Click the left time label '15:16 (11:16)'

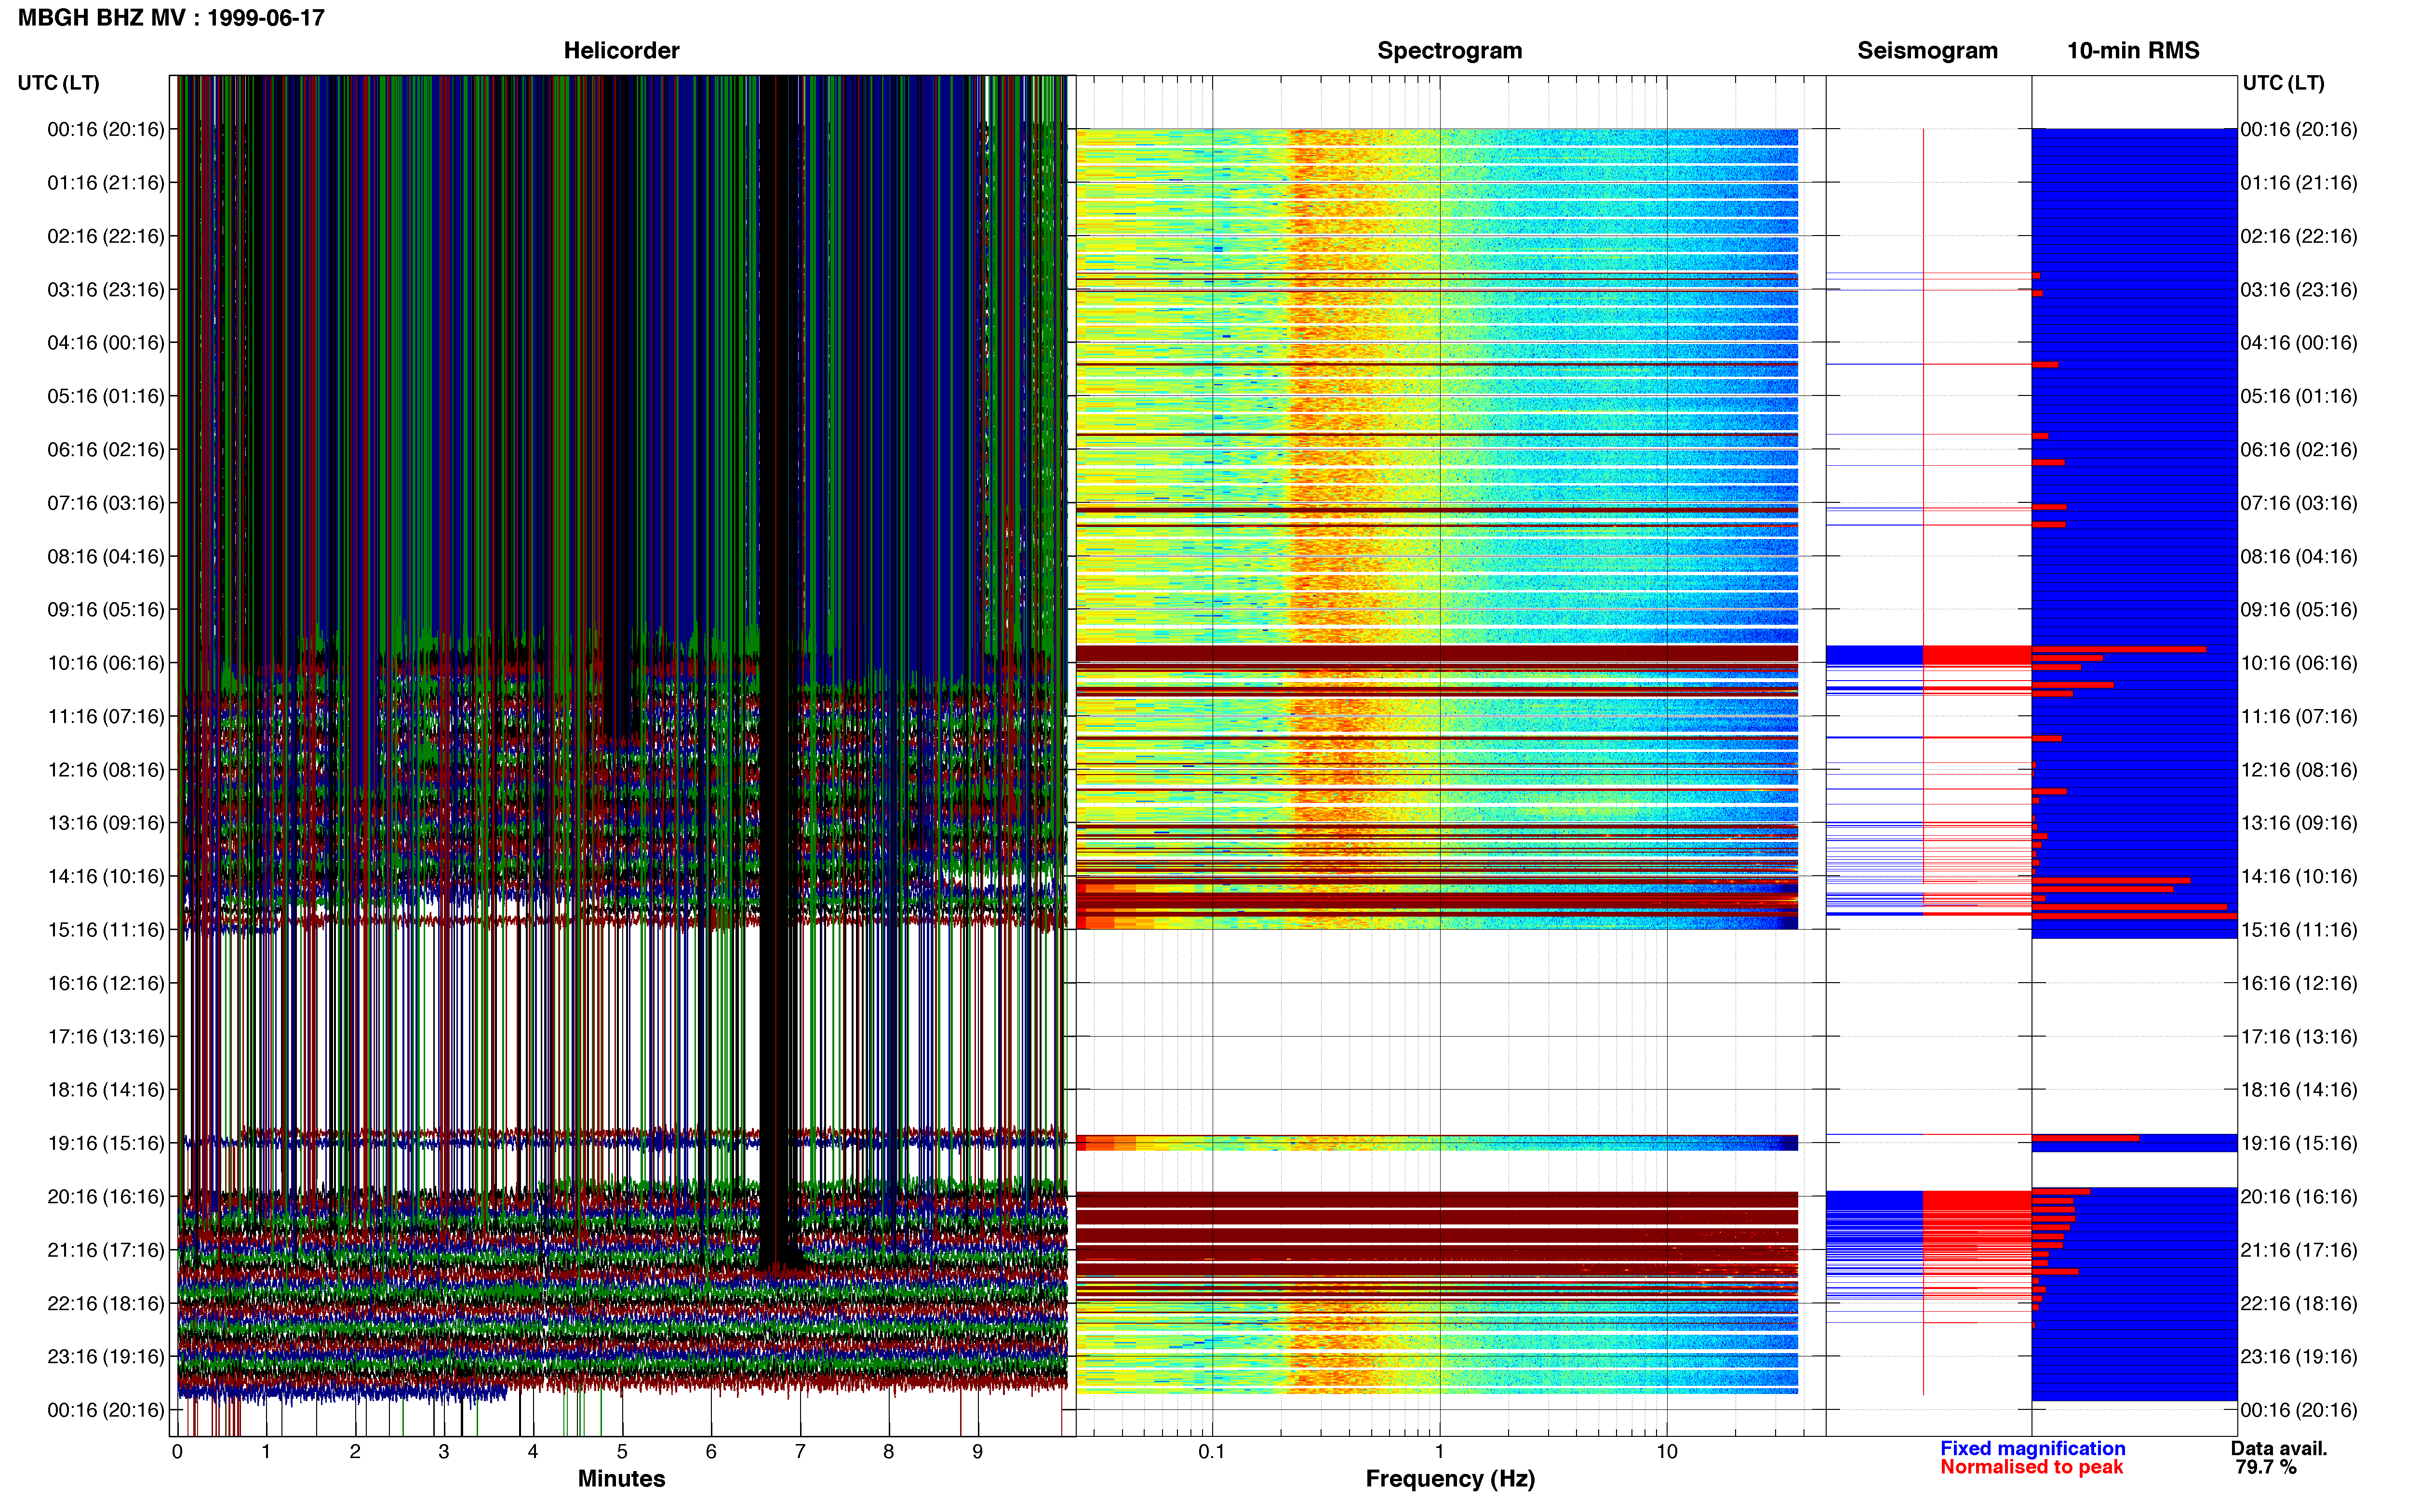coord(106,930)
